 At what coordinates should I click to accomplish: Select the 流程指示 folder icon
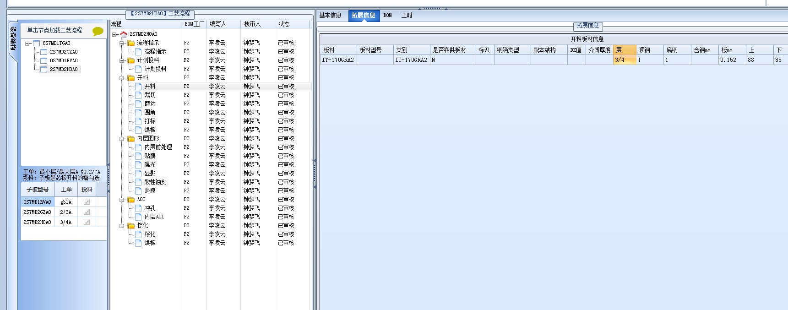(x=131, y=43)
